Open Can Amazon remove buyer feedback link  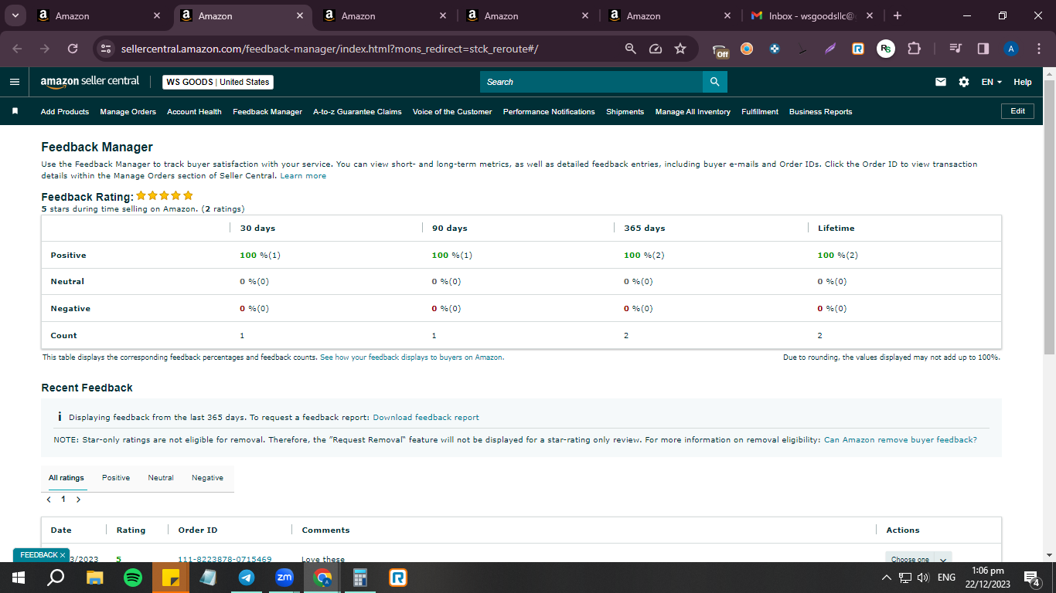pos(901,440)
